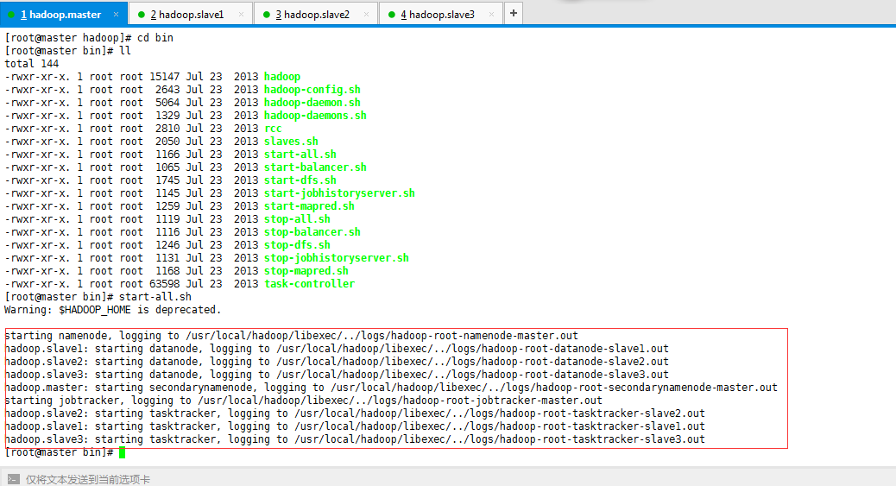Add a new session tab with plus button
The width and height of the screenshot is (896, 486).
click(x=513, y=13)
